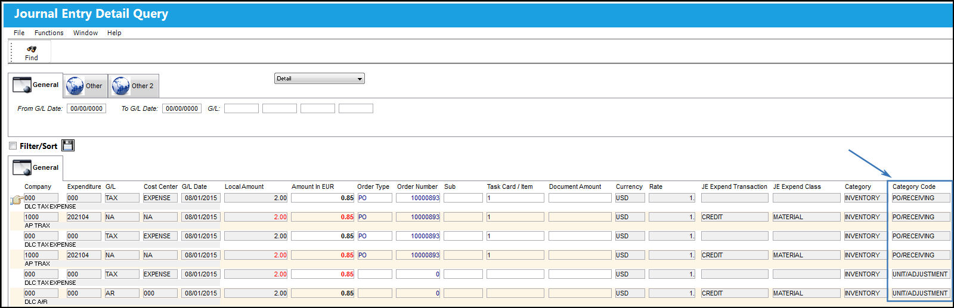Viewport: 954px width, 308px height.
Task: Click the globe icon on Other tab
Action: 75,86
